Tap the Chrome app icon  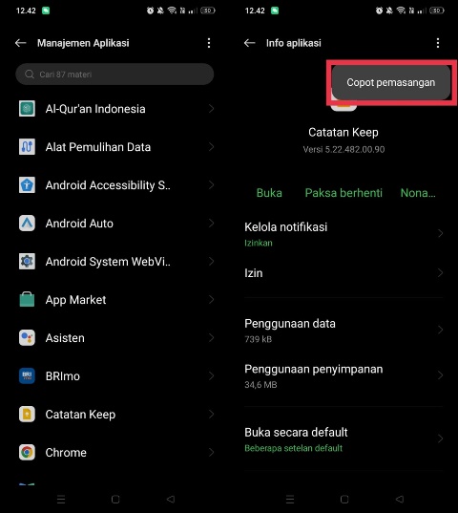[x=27, y=453]
